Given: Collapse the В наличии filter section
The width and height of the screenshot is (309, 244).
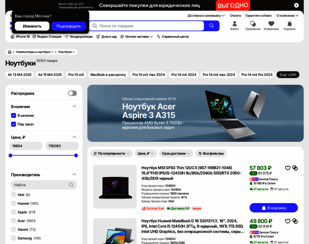Looking at the screenshot, I should pos(74,107).
